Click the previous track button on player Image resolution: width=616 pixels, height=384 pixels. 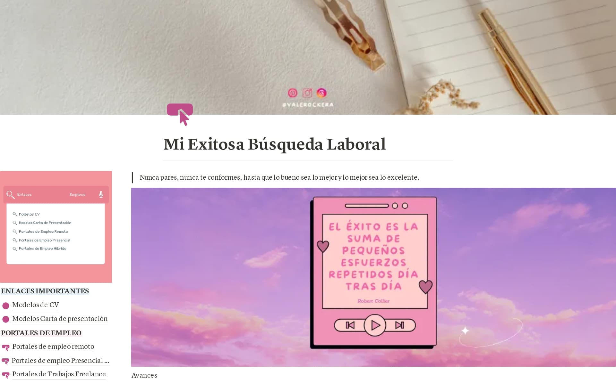pos(350,325)
